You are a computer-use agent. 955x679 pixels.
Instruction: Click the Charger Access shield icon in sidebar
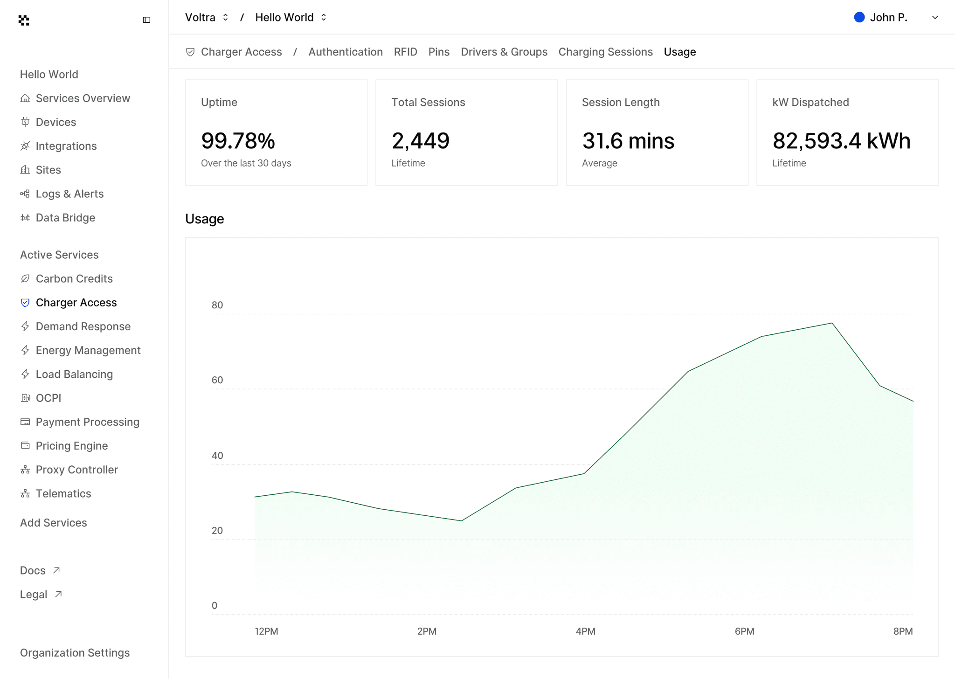coord(25,302)
